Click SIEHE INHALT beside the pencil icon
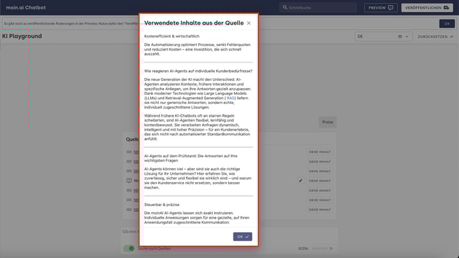 tap(320, 181)
